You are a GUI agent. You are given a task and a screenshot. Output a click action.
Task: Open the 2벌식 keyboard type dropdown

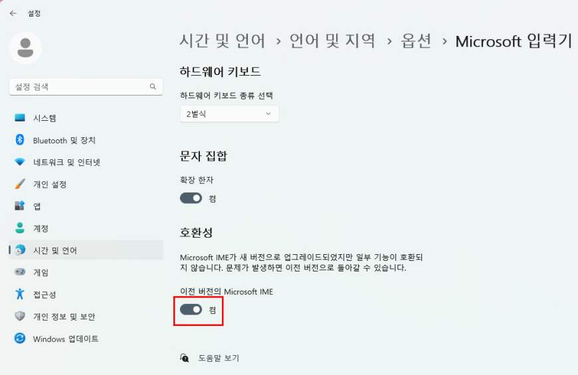point(229,113)
